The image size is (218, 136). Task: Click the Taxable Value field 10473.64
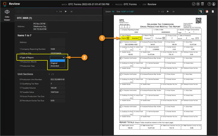57,92
